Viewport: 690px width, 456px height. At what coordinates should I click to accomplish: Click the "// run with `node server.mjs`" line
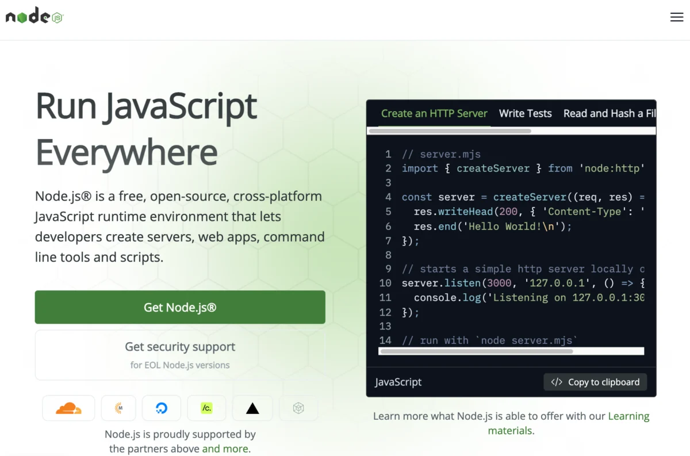(489, 340)
